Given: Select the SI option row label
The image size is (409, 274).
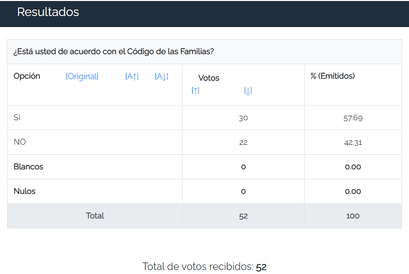Looking at the screenshot, I should [x=17, y=118].
